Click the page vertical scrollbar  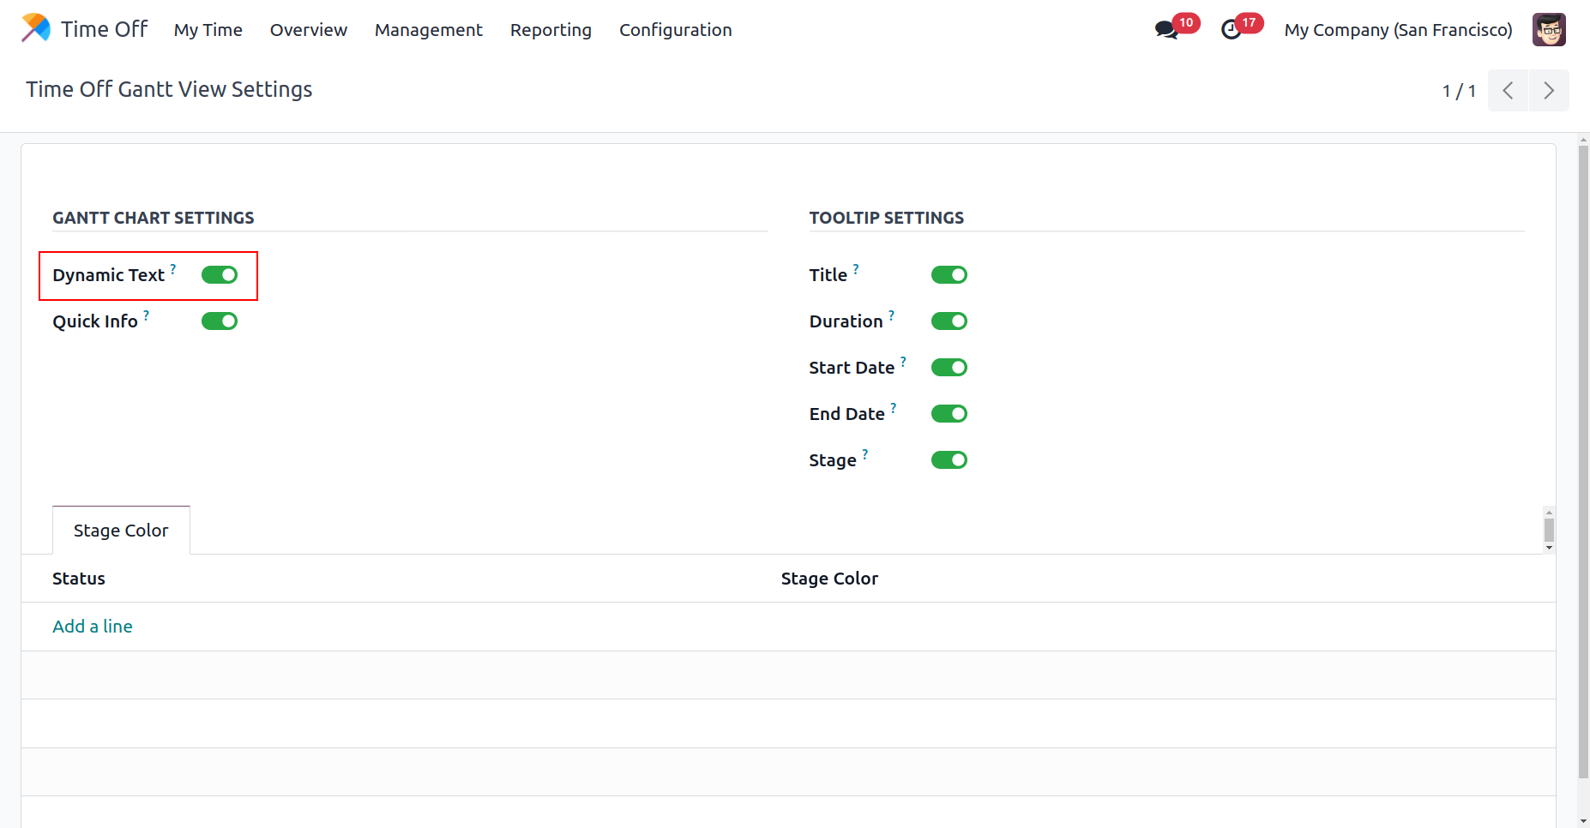(1583, 463)
